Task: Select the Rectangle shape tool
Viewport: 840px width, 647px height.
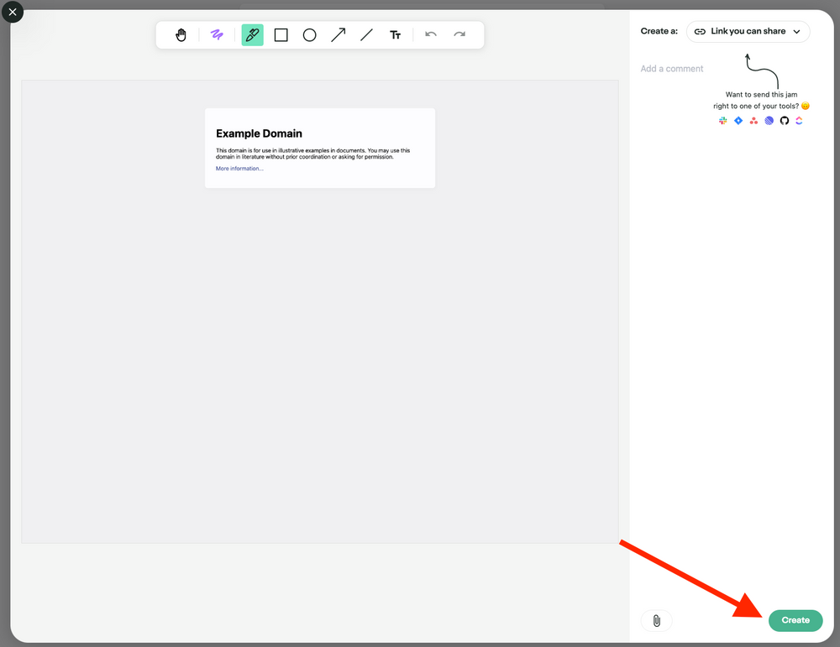Action: [x=281, y=34]
